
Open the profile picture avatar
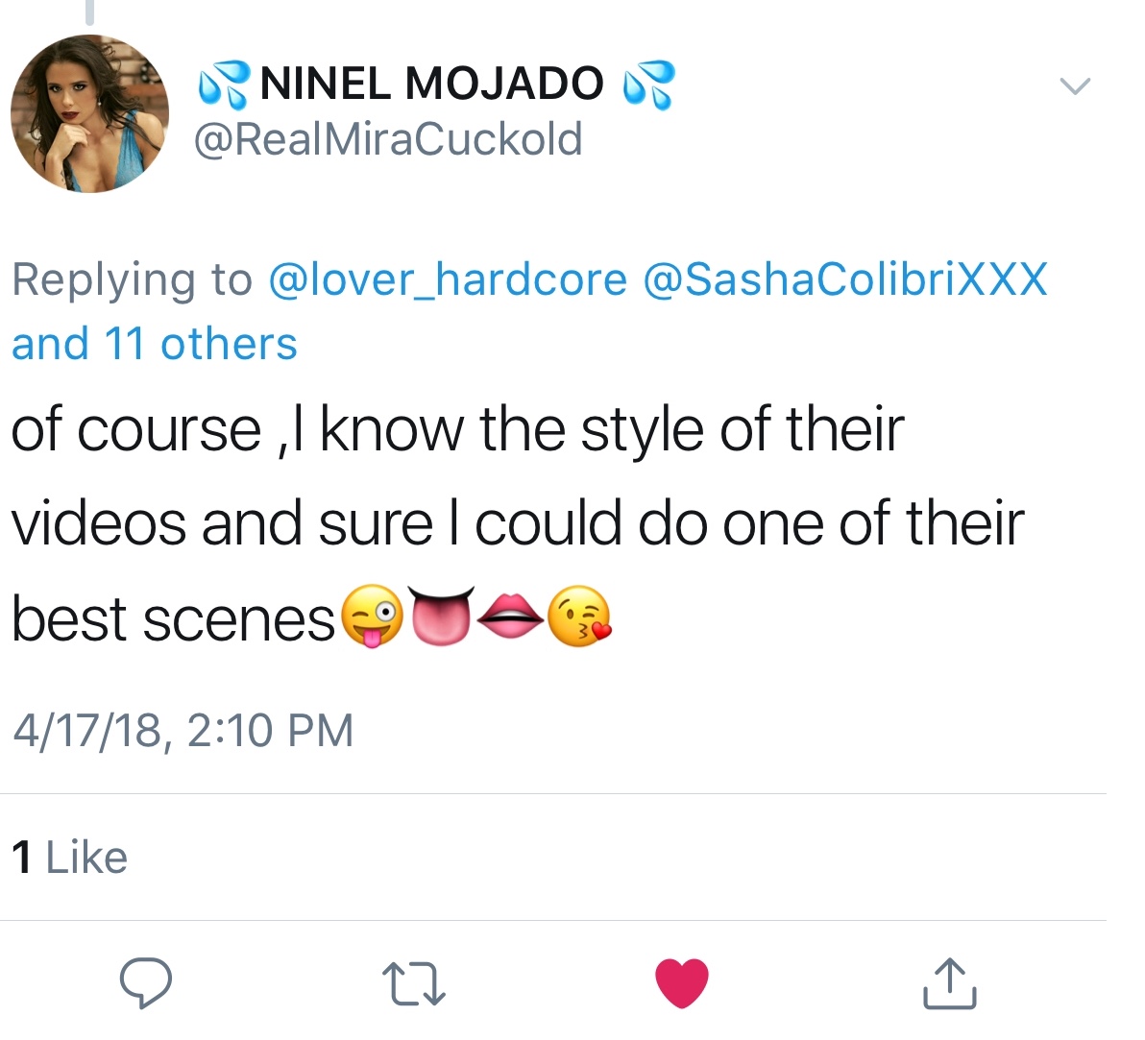[89, 113]
